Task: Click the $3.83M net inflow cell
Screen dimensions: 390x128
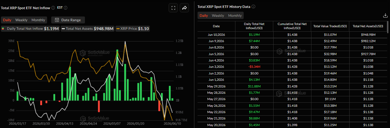Action: click(254, 60)
